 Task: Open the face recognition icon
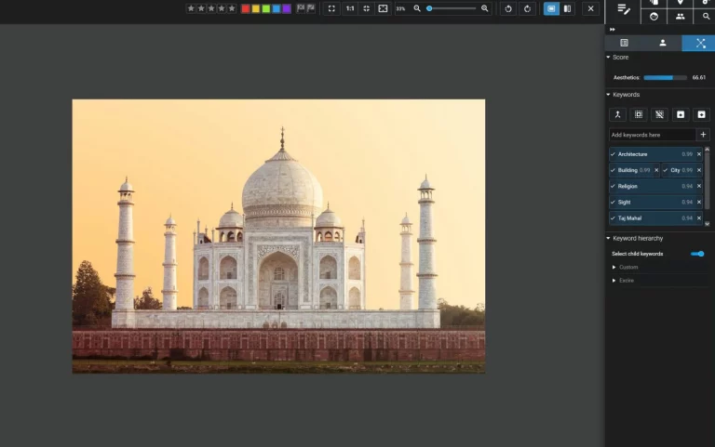pyautogui.click(x=654, y=17)
